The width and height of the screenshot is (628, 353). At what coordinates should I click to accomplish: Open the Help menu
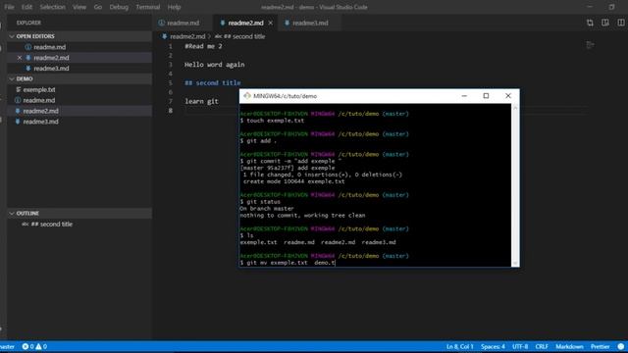click(x=174, y=7)
